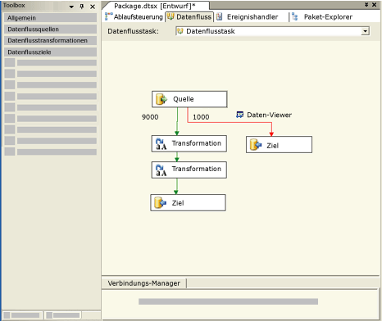The height and width of the screenshot is (321, 382).
Task: Click the first Transformation node's character-map icon
Action: coord(161,144)
